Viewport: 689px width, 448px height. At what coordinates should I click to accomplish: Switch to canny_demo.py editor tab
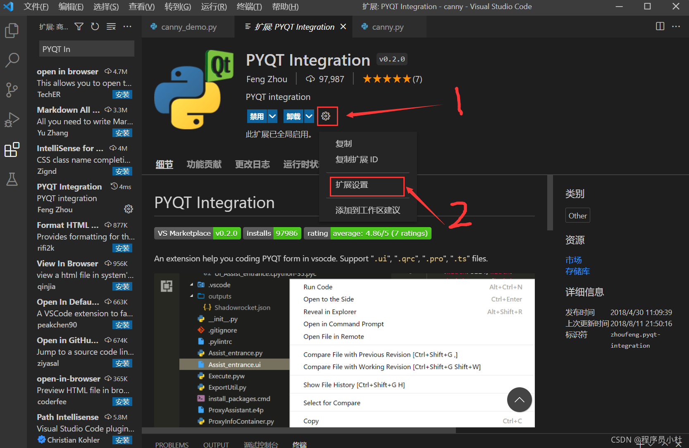tap(188, 27)
